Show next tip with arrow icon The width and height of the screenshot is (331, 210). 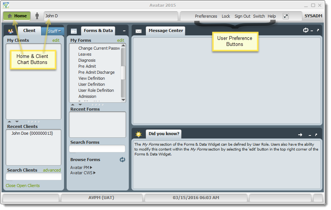point(300,135)
